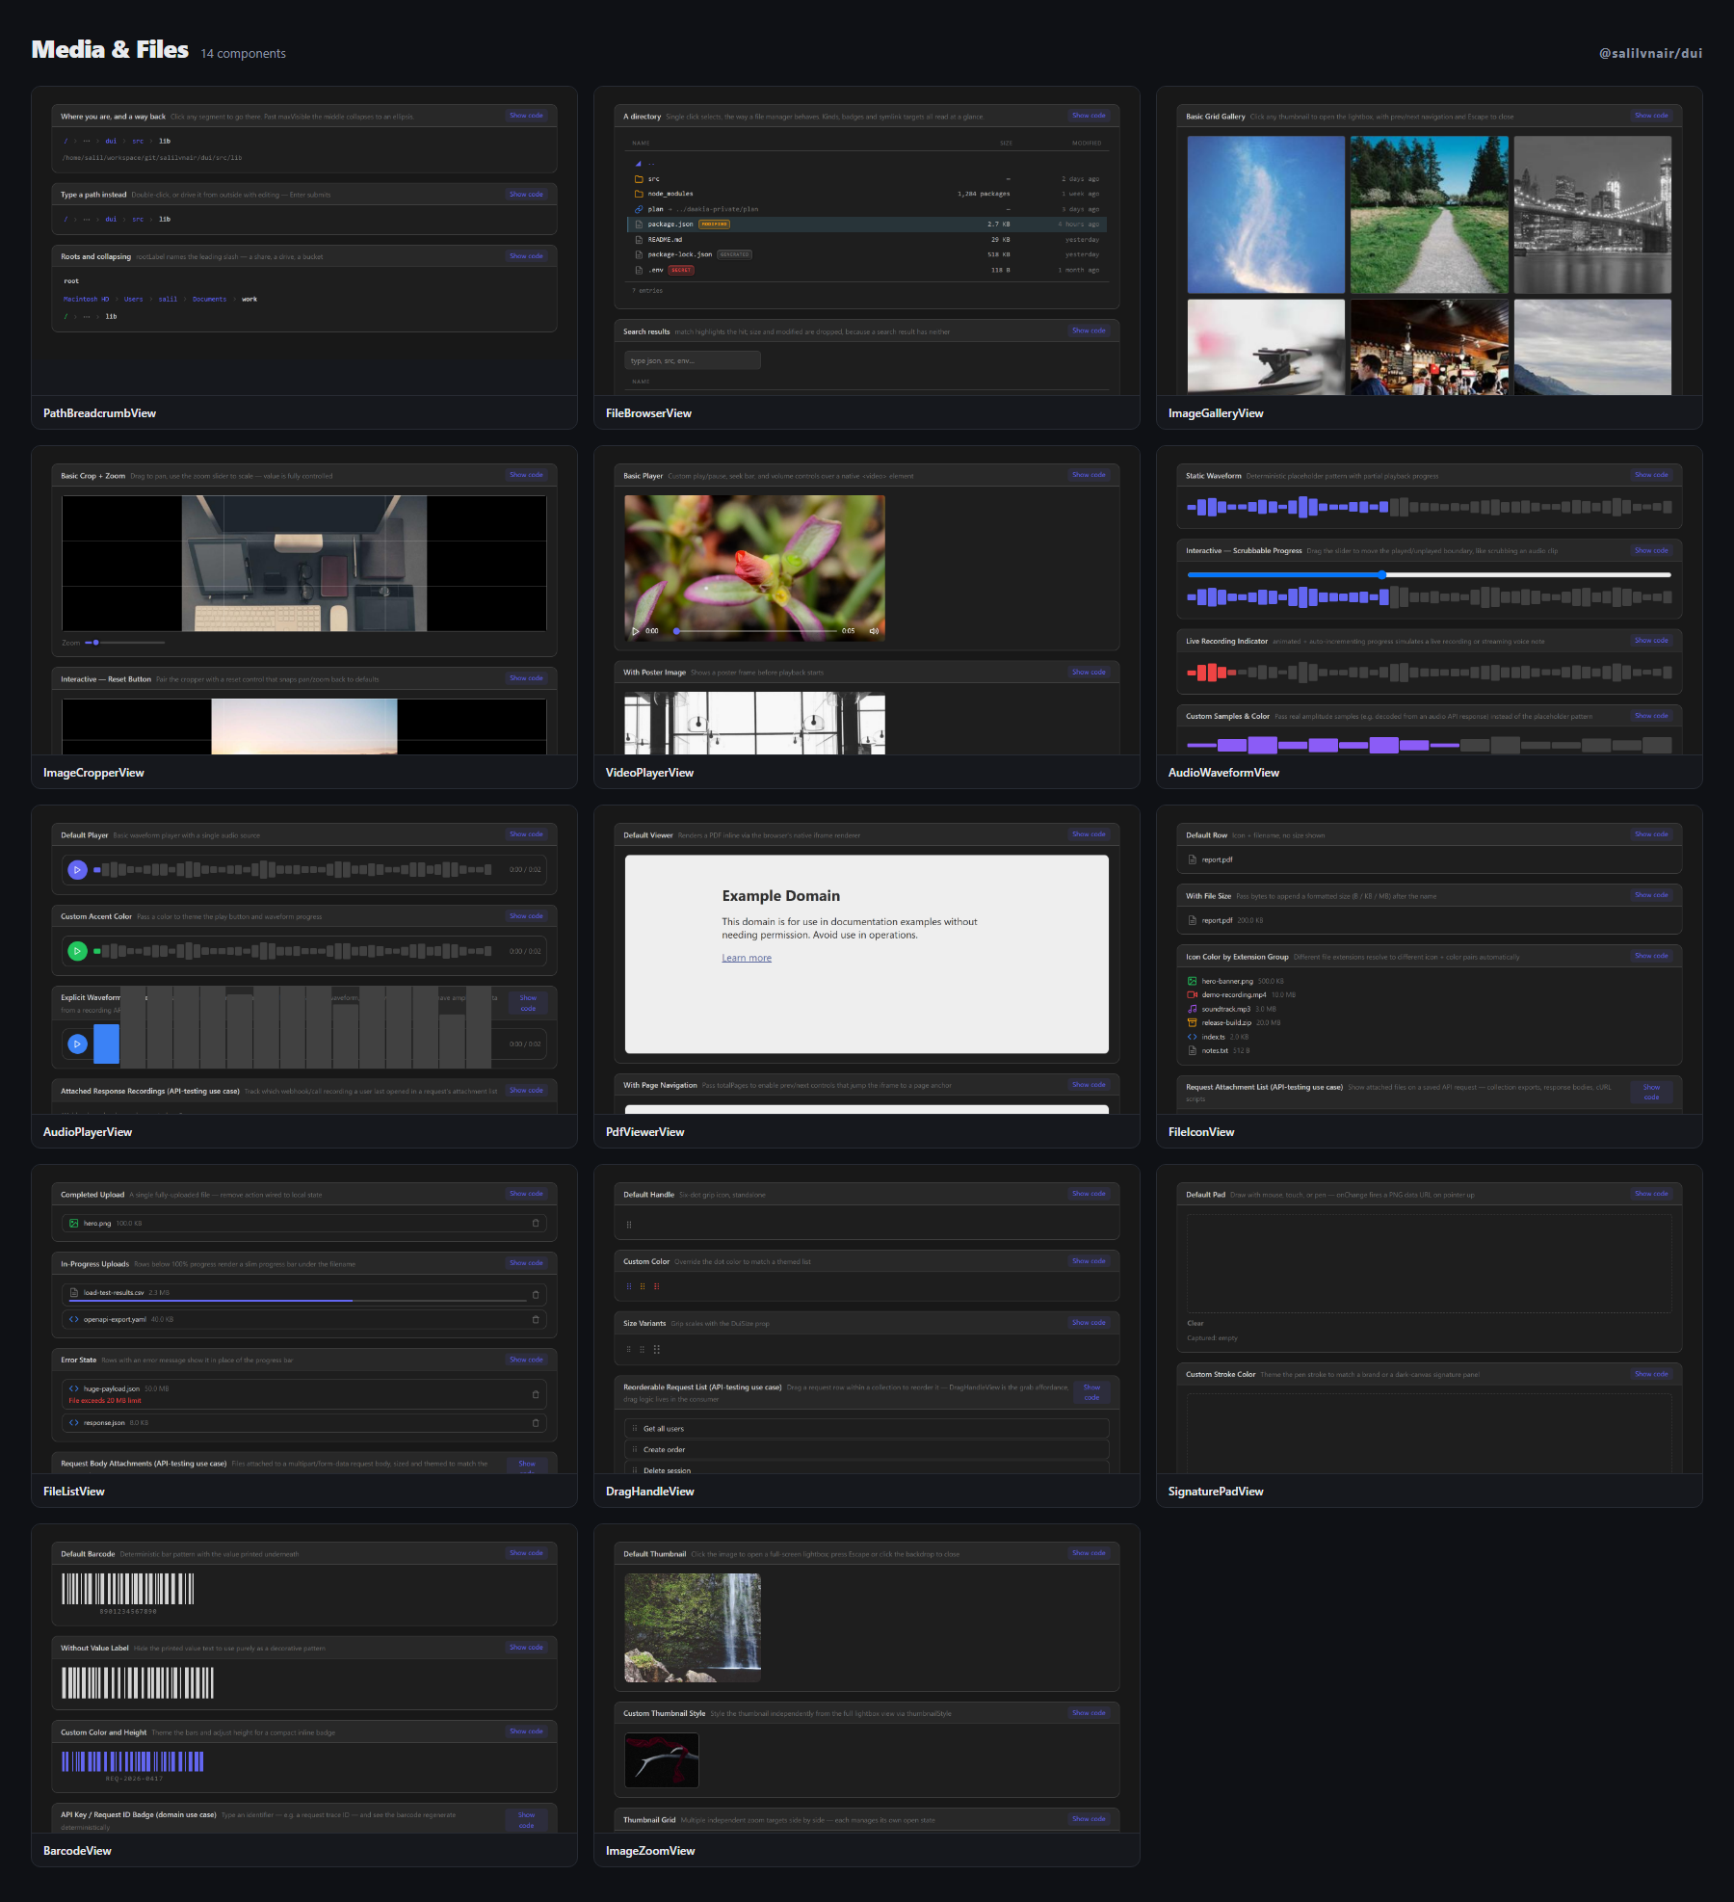1734x1902 pixels.
Task: Show code for the Basic Grid Gallery
Action: (x=1651, y=116)
